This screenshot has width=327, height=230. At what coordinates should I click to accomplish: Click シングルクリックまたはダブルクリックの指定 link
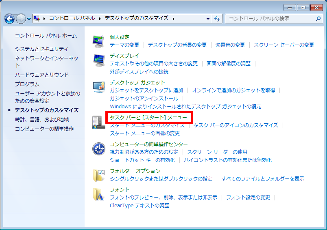161,179
